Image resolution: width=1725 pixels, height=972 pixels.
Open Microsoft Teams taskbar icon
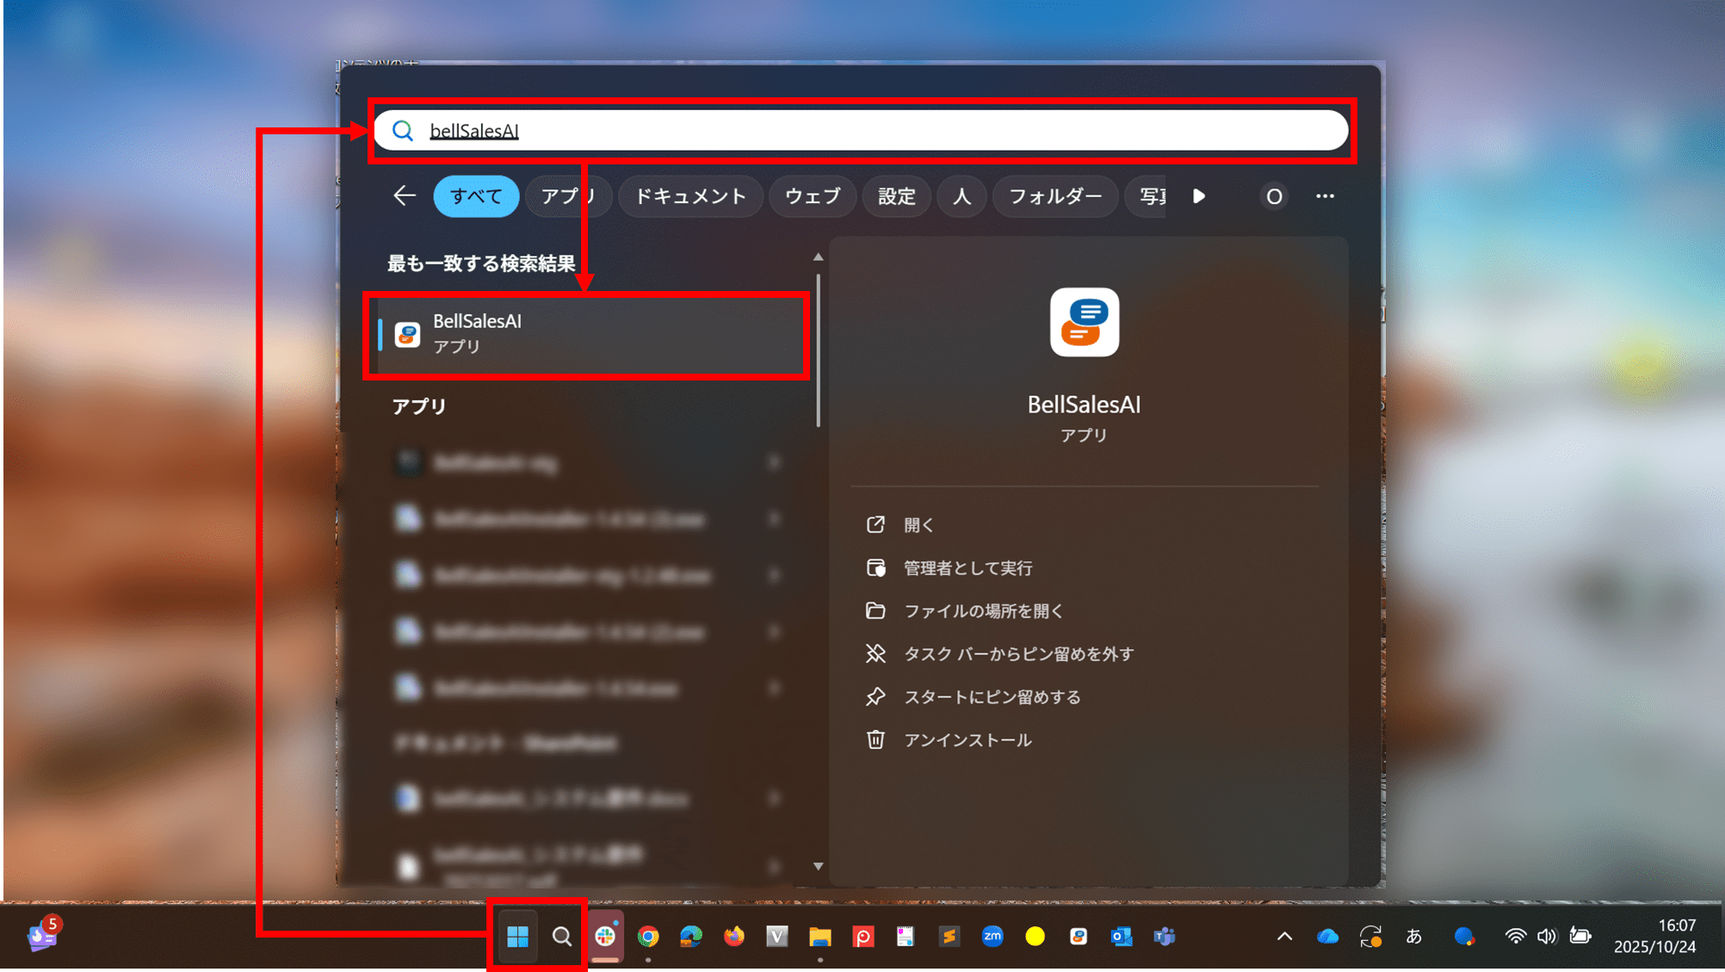click(1165, 936)
